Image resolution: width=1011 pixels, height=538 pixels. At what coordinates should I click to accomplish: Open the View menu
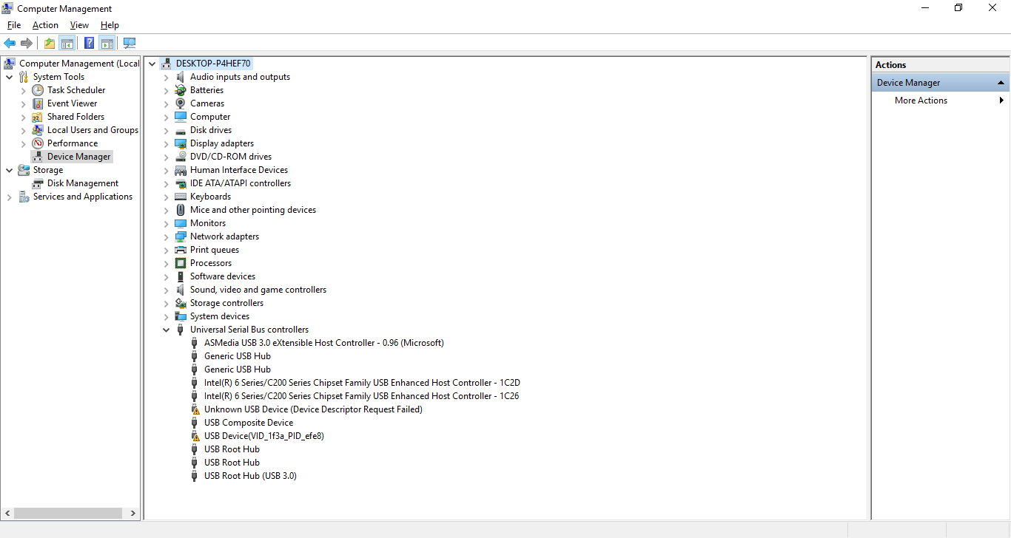click(79, 25)
